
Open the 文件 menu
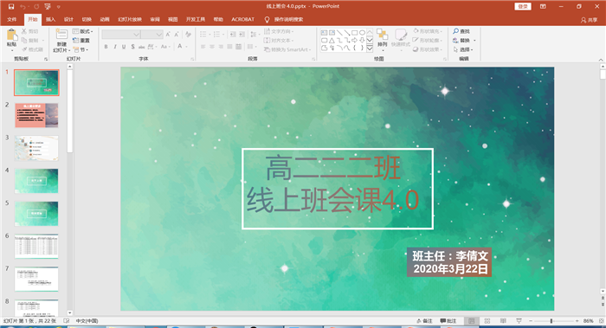tap(12, 19)
